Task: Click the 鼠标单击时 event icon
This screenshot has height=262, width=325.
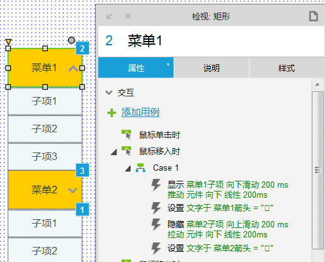Action: coord(127,135)
